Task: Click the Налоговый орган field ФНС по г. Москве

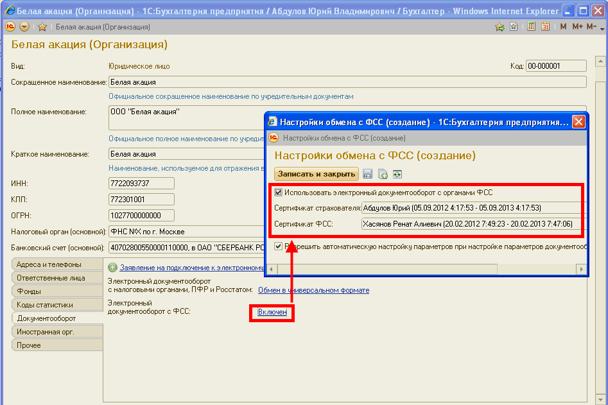Action: (x=186, y=231)
